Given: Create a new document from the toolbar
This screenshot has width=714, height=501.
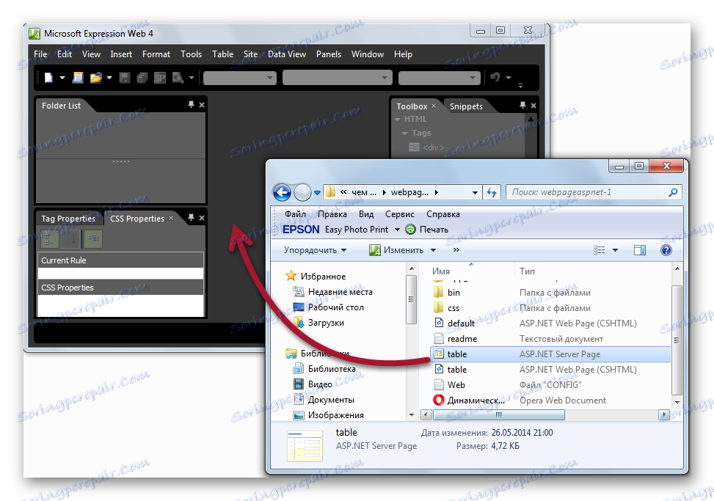Looking at the screenshot, I should (x=48, y=77).
